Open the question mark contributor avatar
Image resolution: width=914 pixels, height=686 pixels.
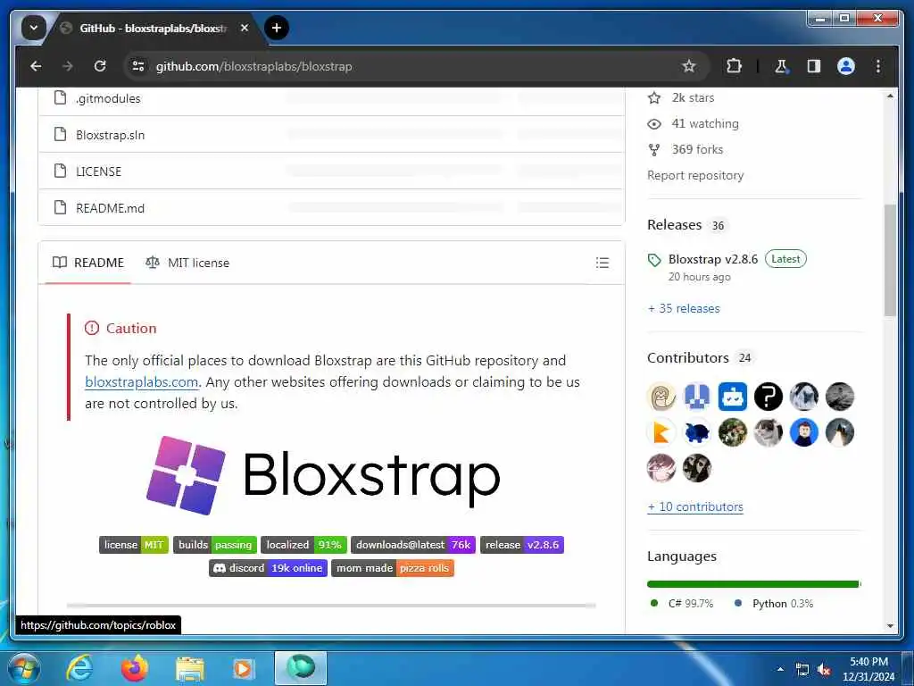(x=769, y=397)
